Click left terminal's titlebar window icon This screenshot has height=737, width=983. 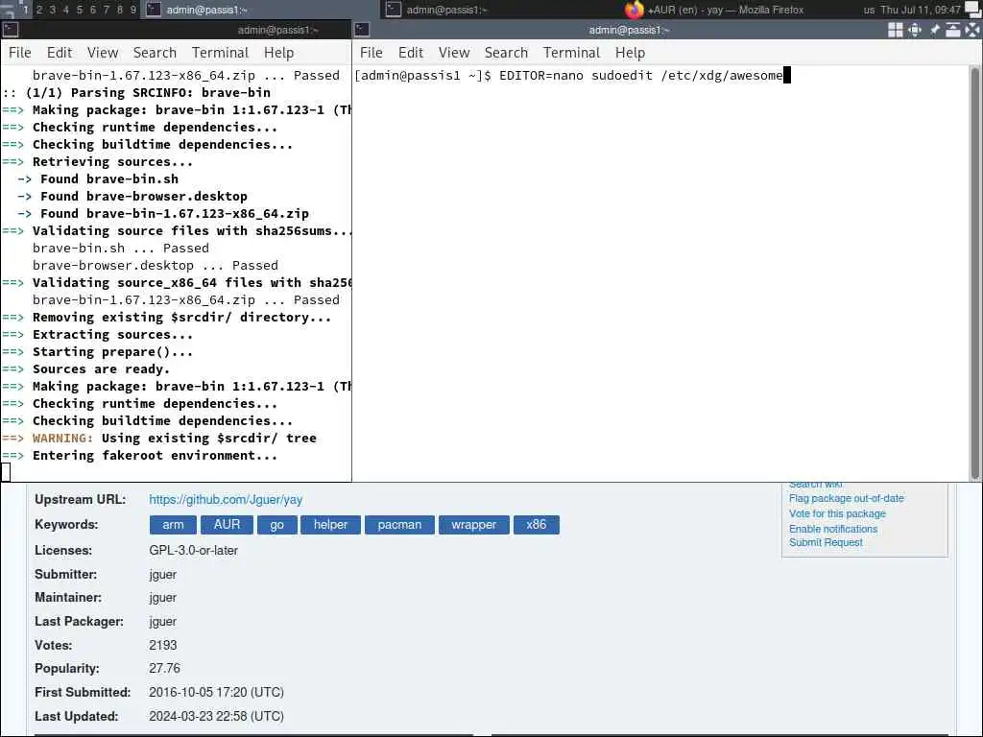[10, 30]
